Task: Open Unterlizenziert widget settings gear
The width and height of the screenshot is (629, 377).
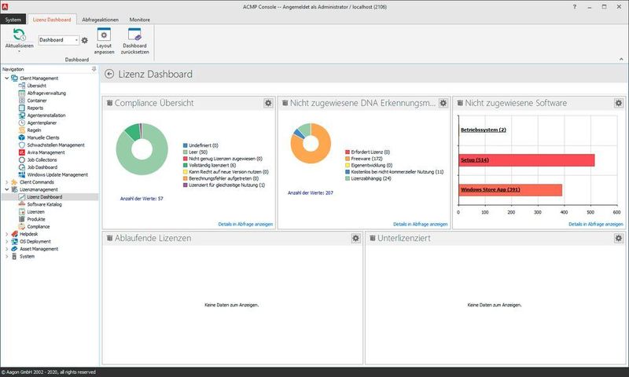Action: point(619,238)
